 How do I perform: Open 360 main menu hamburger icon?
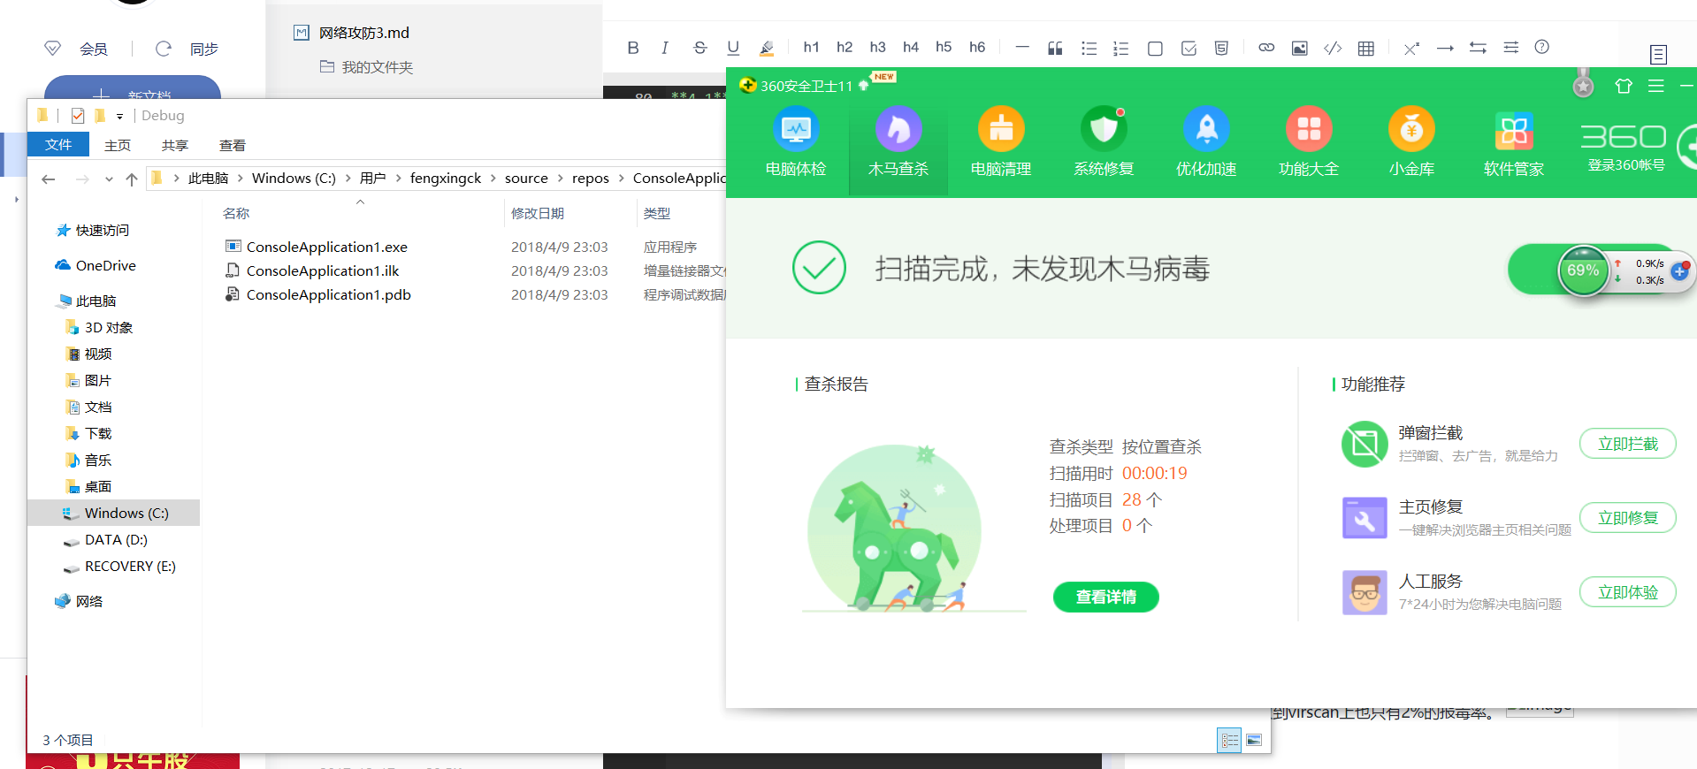[1656, 86]
